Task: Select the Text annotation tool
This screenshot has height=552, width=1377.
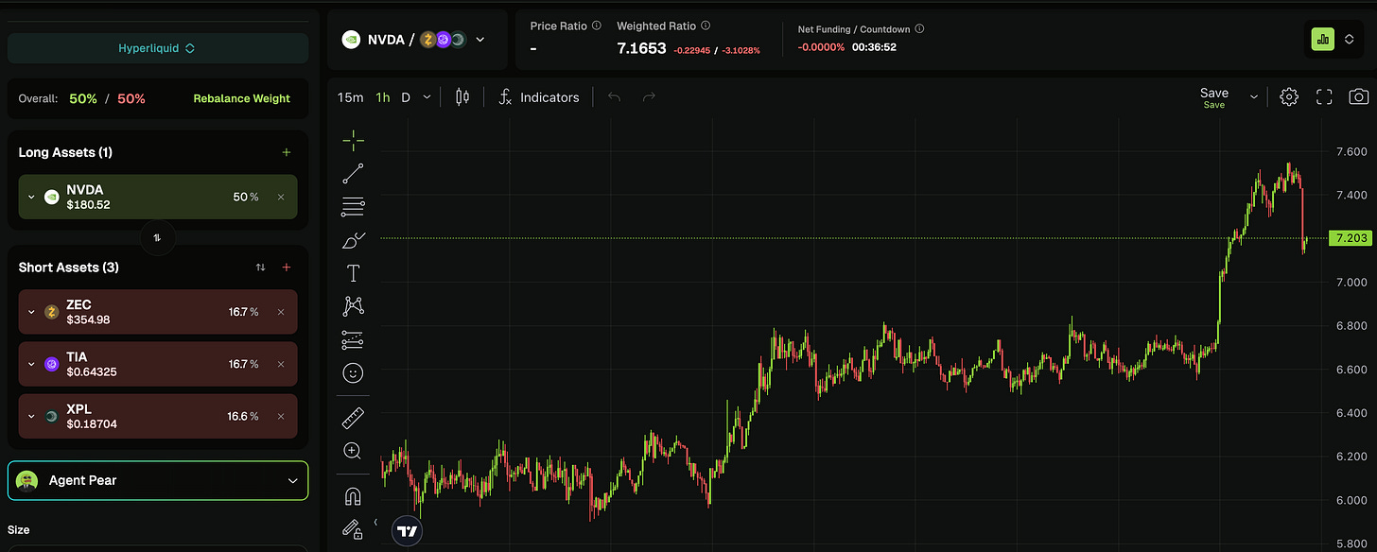Action: tap(353, 273)
